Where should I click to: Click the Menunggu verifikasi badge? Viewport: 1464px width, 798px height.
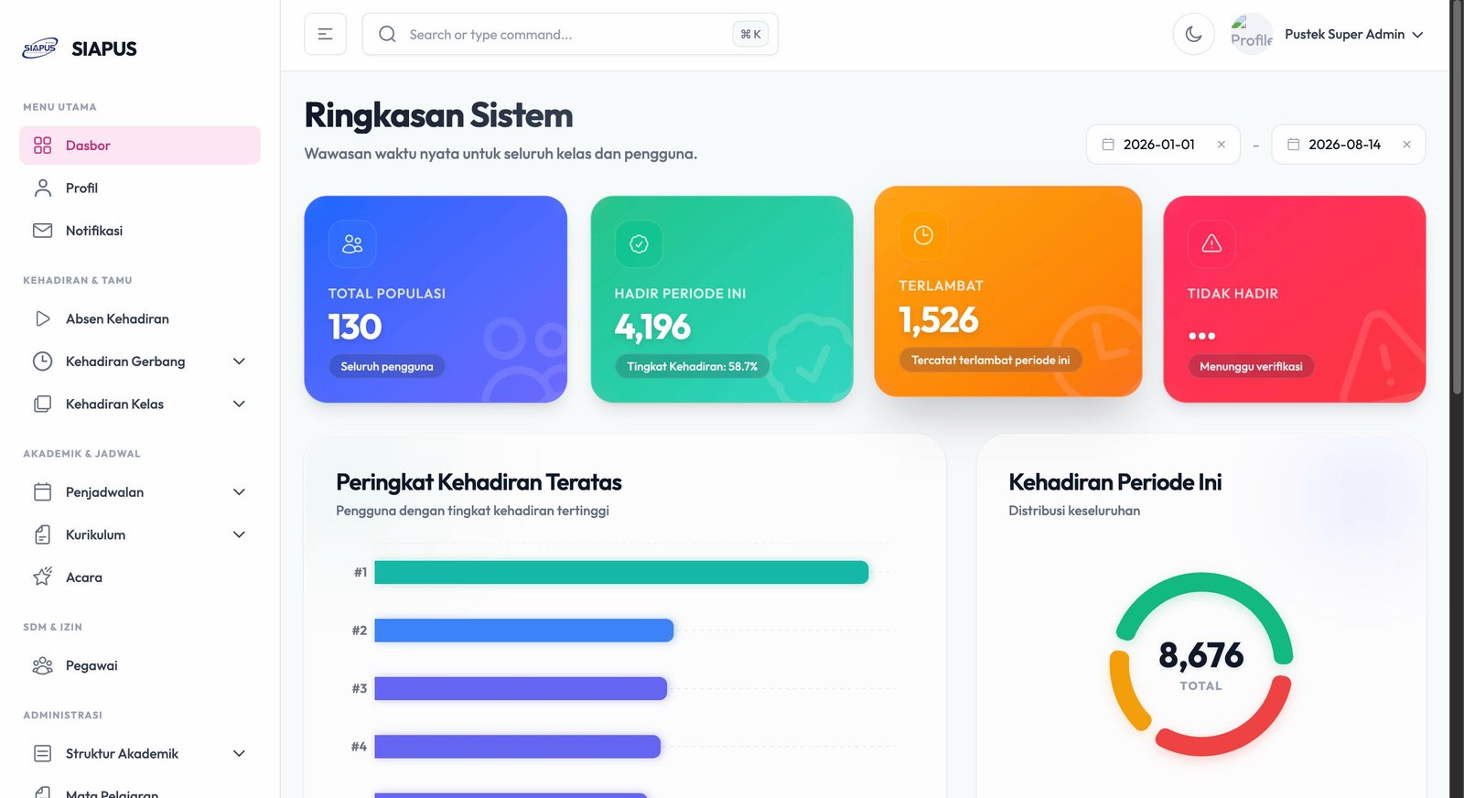(x=1251, y=366)
